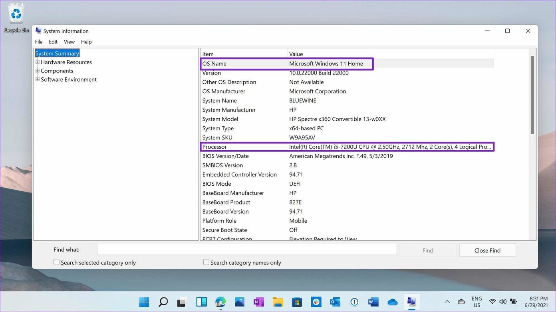This screenshot has height=312, width=556.
Task: Select OS Manufacturer row
Action: pyautogui.click(x=347, y=91)
